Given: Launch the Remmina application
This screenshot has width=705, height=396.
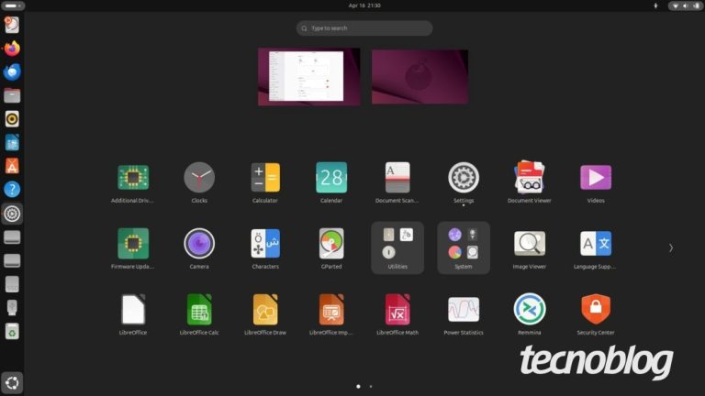Looking at the screenshot, I should (x=530, y=310).
